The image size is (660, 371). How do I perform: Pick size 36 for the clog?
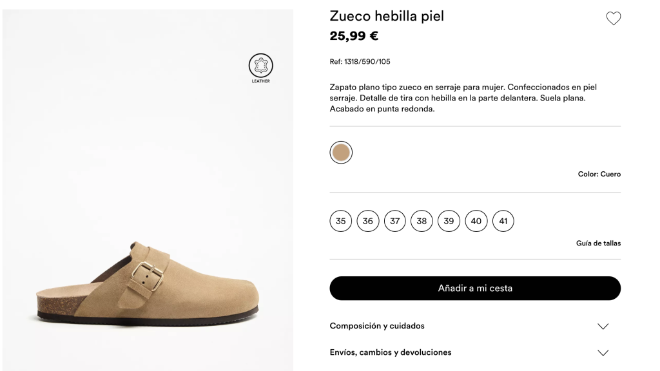coord(367,221)
